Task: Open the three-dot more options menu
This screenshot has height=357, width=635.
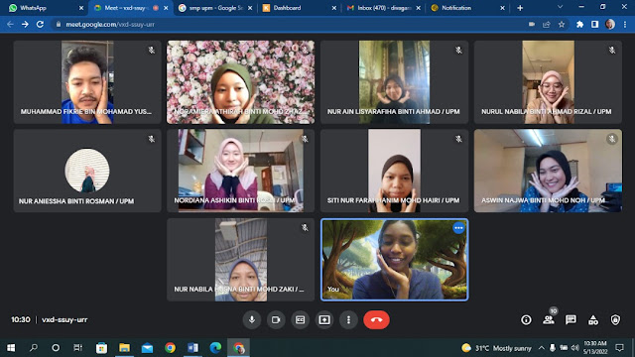Action: (348, 319)
